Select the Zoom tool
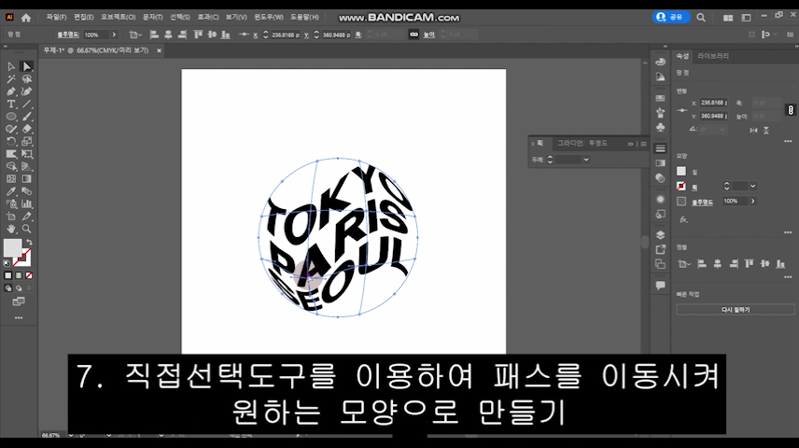 point(26,229)
